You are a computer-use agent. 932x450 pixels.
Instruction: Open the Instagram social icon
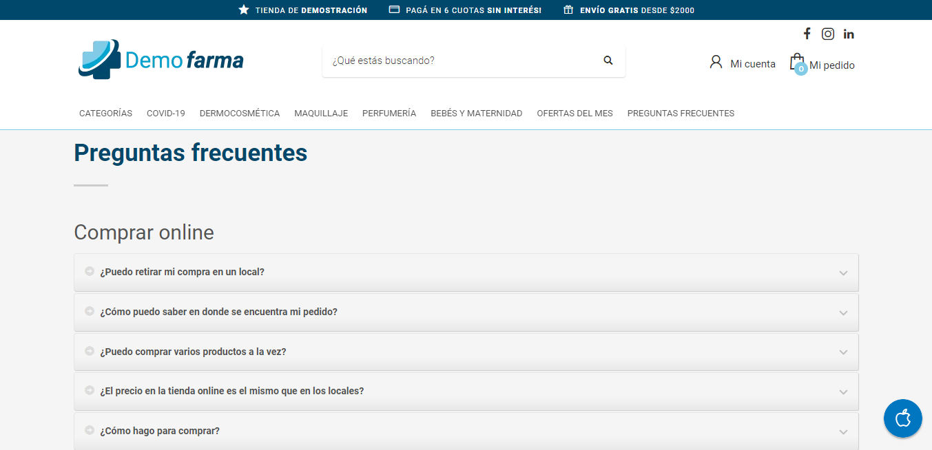point(828,34)
